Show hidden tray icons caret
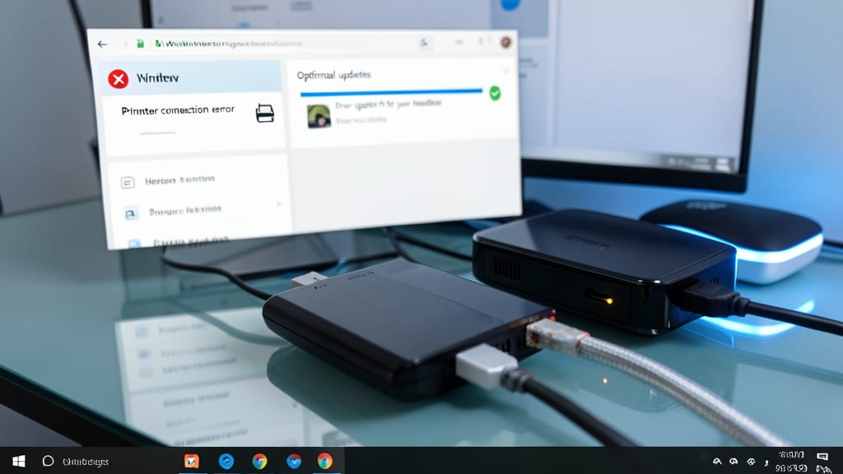843x474 pixels. [717, 461]
